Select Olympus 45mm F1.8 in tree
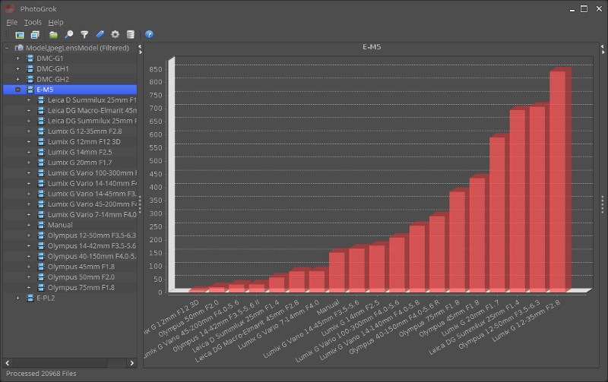The height and width of the screenshot is (382, 608). 81,267
